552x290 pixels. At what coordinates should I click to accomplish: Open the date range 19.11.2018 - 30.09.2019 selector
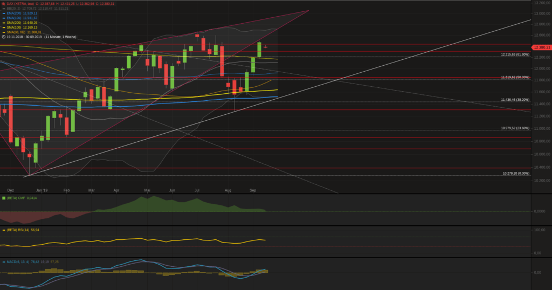[24, 37]
